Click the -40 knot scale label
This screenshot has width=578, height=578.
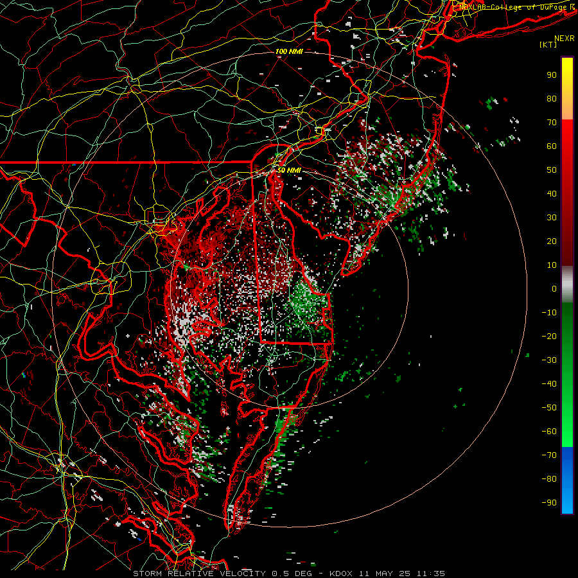[x=549, y=384]
